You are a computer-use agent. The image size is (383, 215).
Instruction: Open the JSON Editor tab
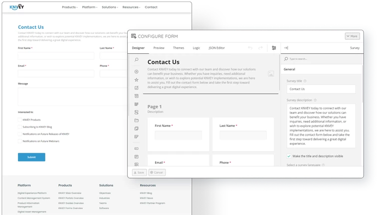point(216,48)
